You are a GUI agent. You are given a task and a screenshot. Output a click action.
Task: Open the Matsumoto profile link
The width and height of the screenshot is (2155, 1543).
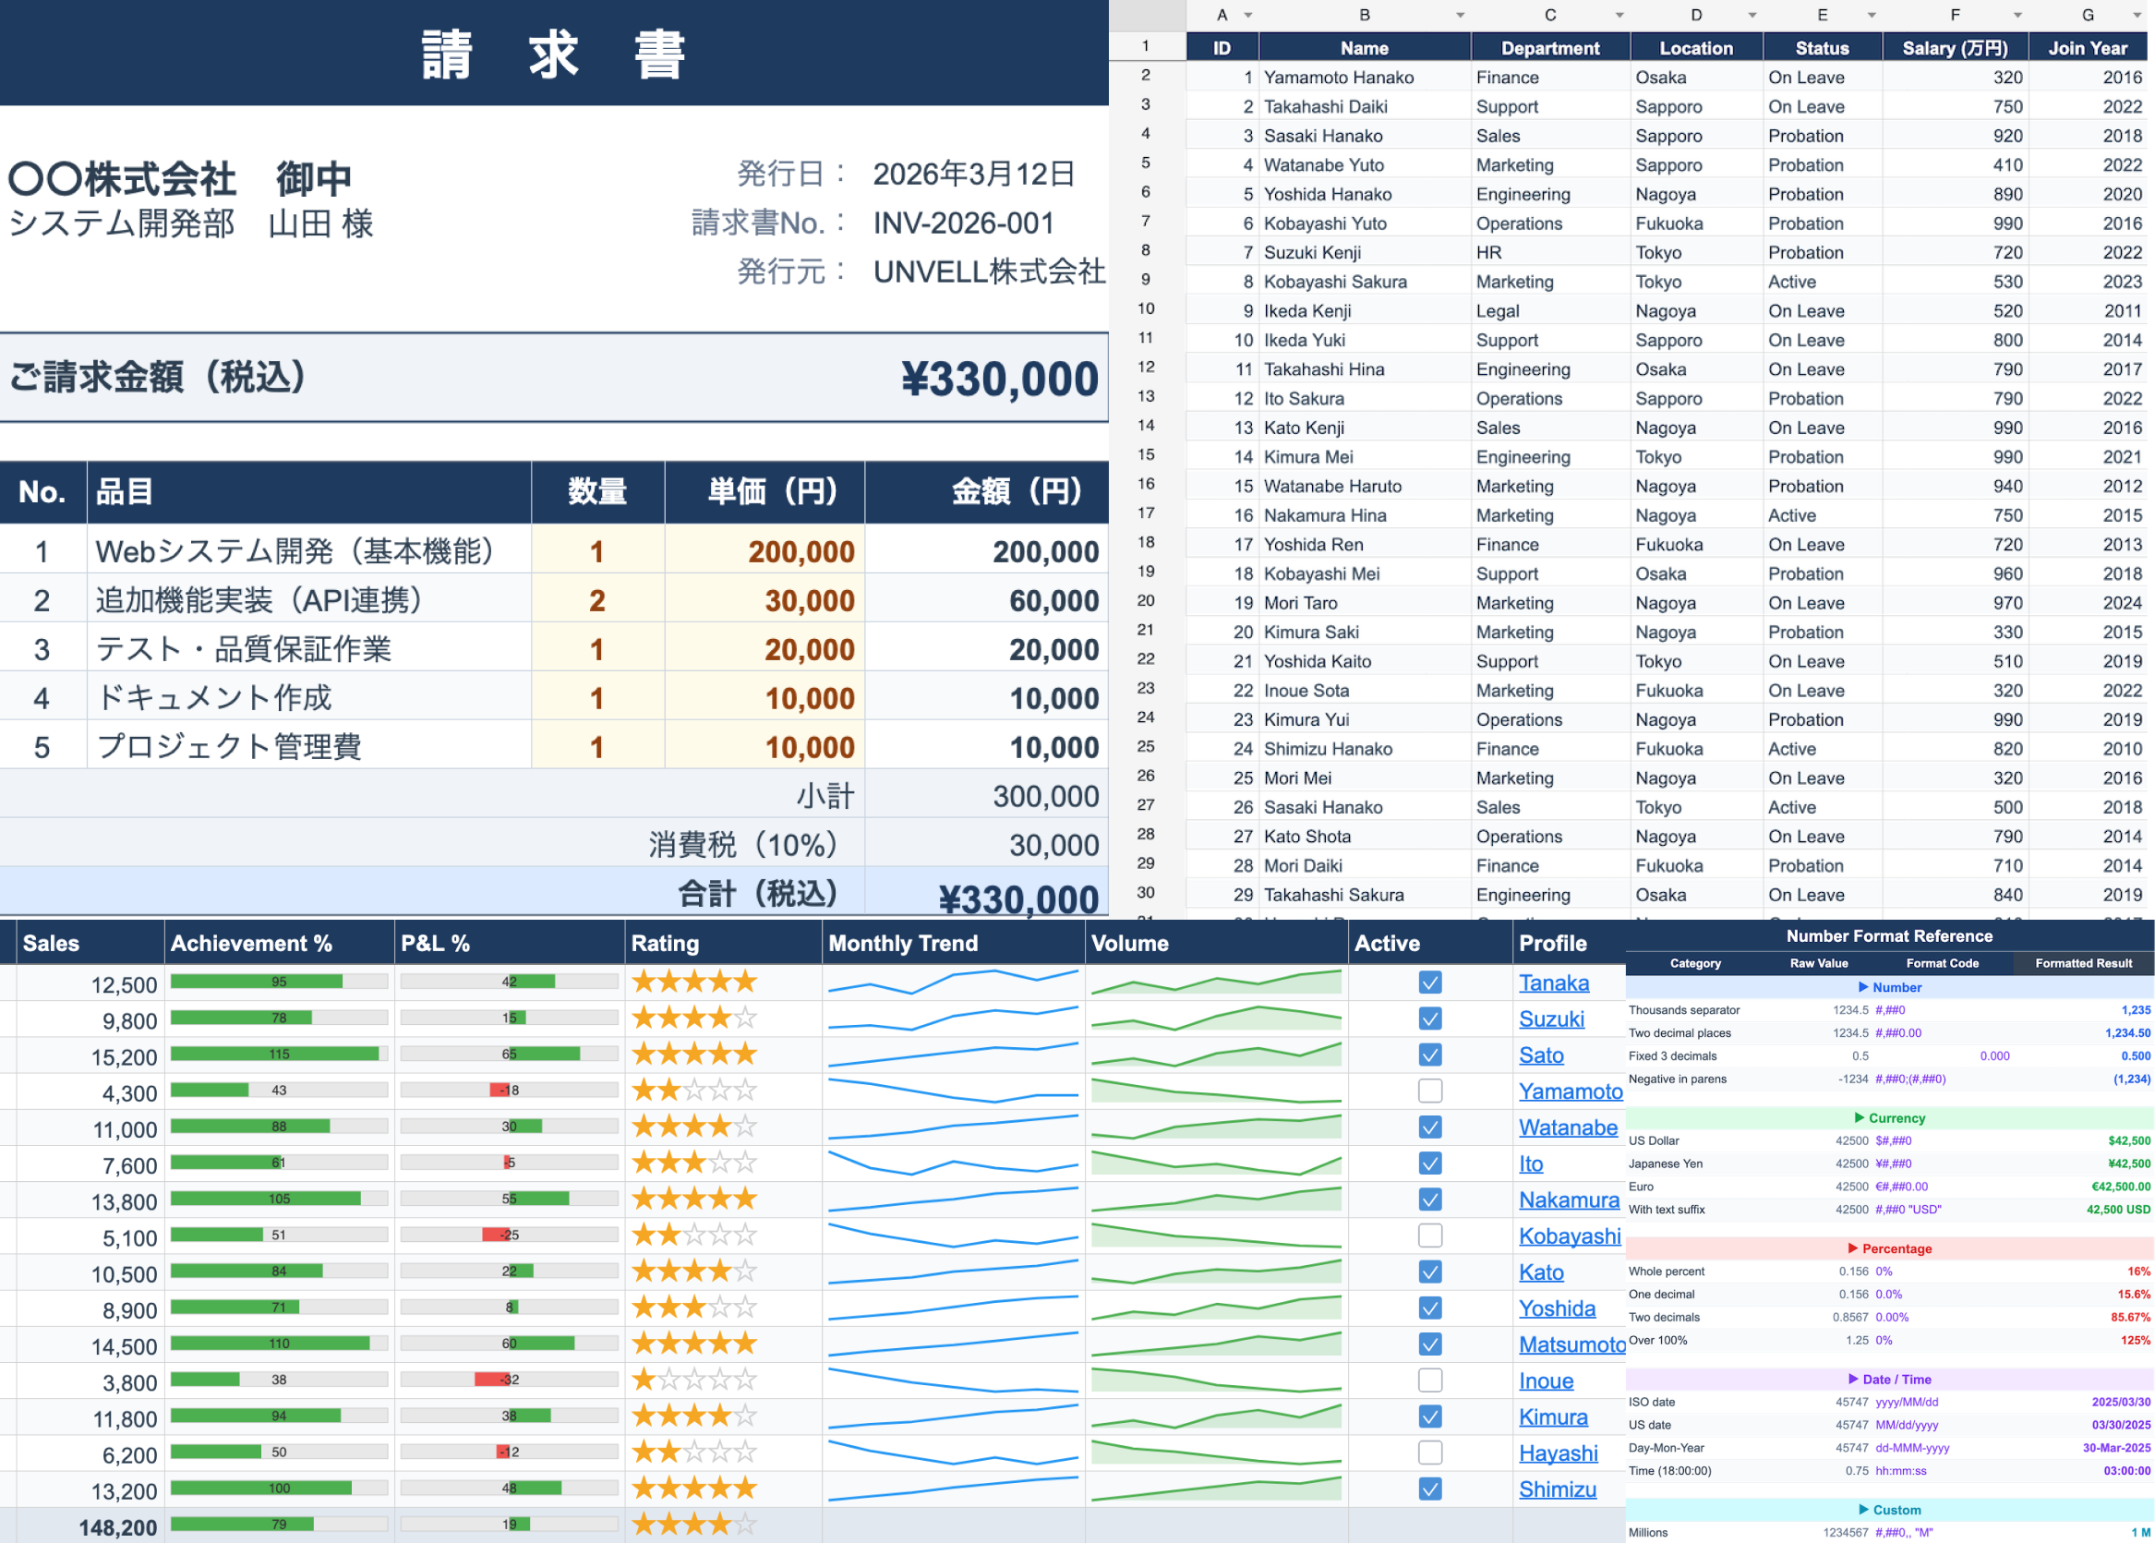pyautogui.click(x=1571, y=1345)
